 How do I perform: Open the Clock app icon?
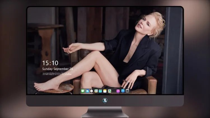pos(92,91)
